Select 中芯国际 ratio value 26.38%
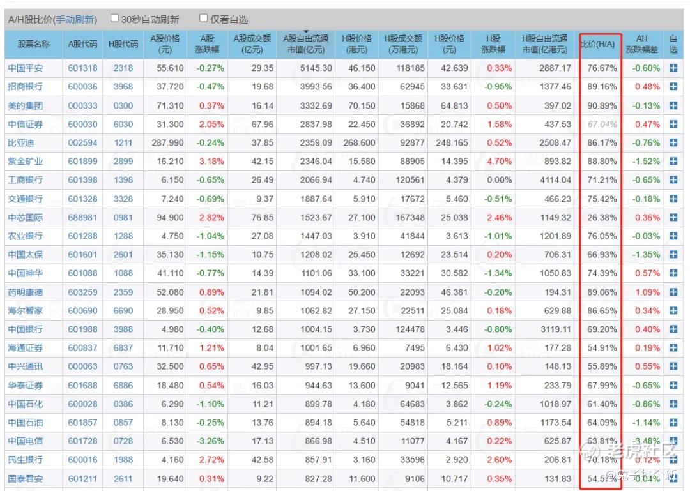Image resolution: width=690 pixels, height=491 pixels. [602, 217]
